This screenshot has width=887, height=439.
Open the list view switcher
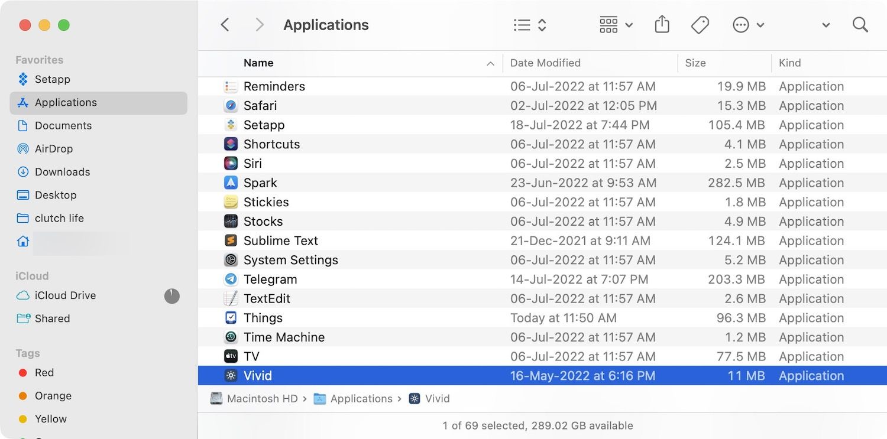pos(530,25)
